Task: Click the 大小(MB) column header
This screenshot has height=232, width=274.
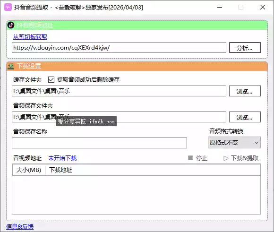Action: coord(29,170)
